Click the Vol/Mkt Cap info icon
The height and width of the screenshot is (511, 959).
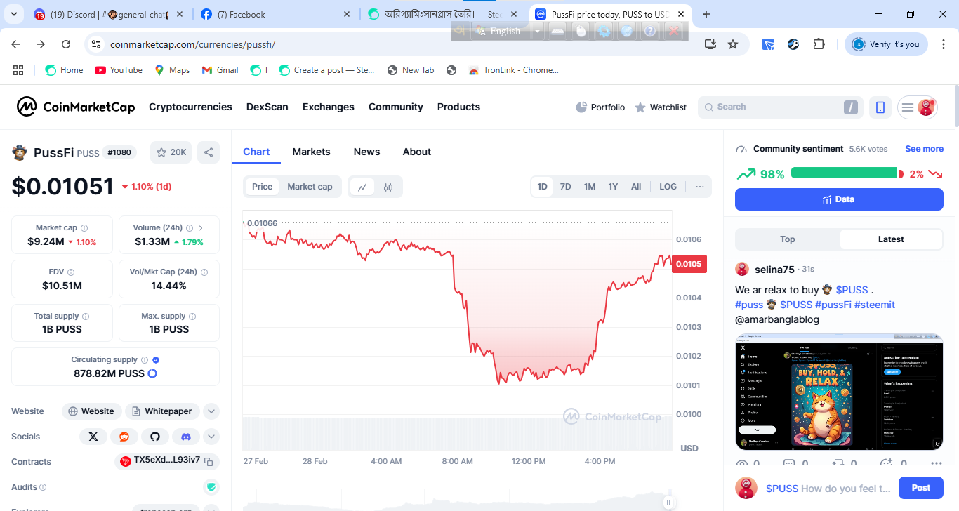(204, 272)
